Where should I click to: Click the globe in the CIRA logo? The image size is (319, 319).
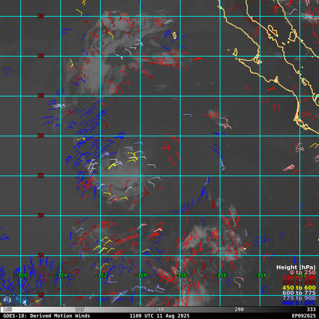pos(7,300)
